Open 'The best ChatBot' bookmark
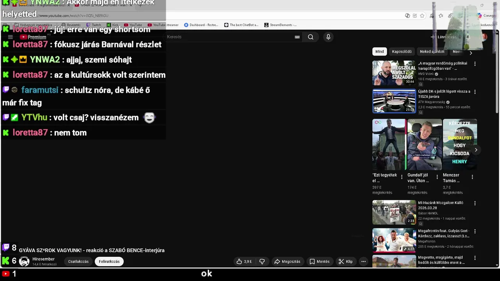 241,25
